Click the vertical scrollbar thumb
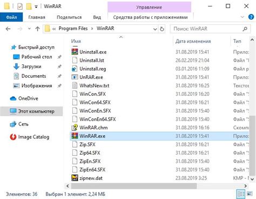The width and height of the screenshot is (256, 199). [252, 145]
